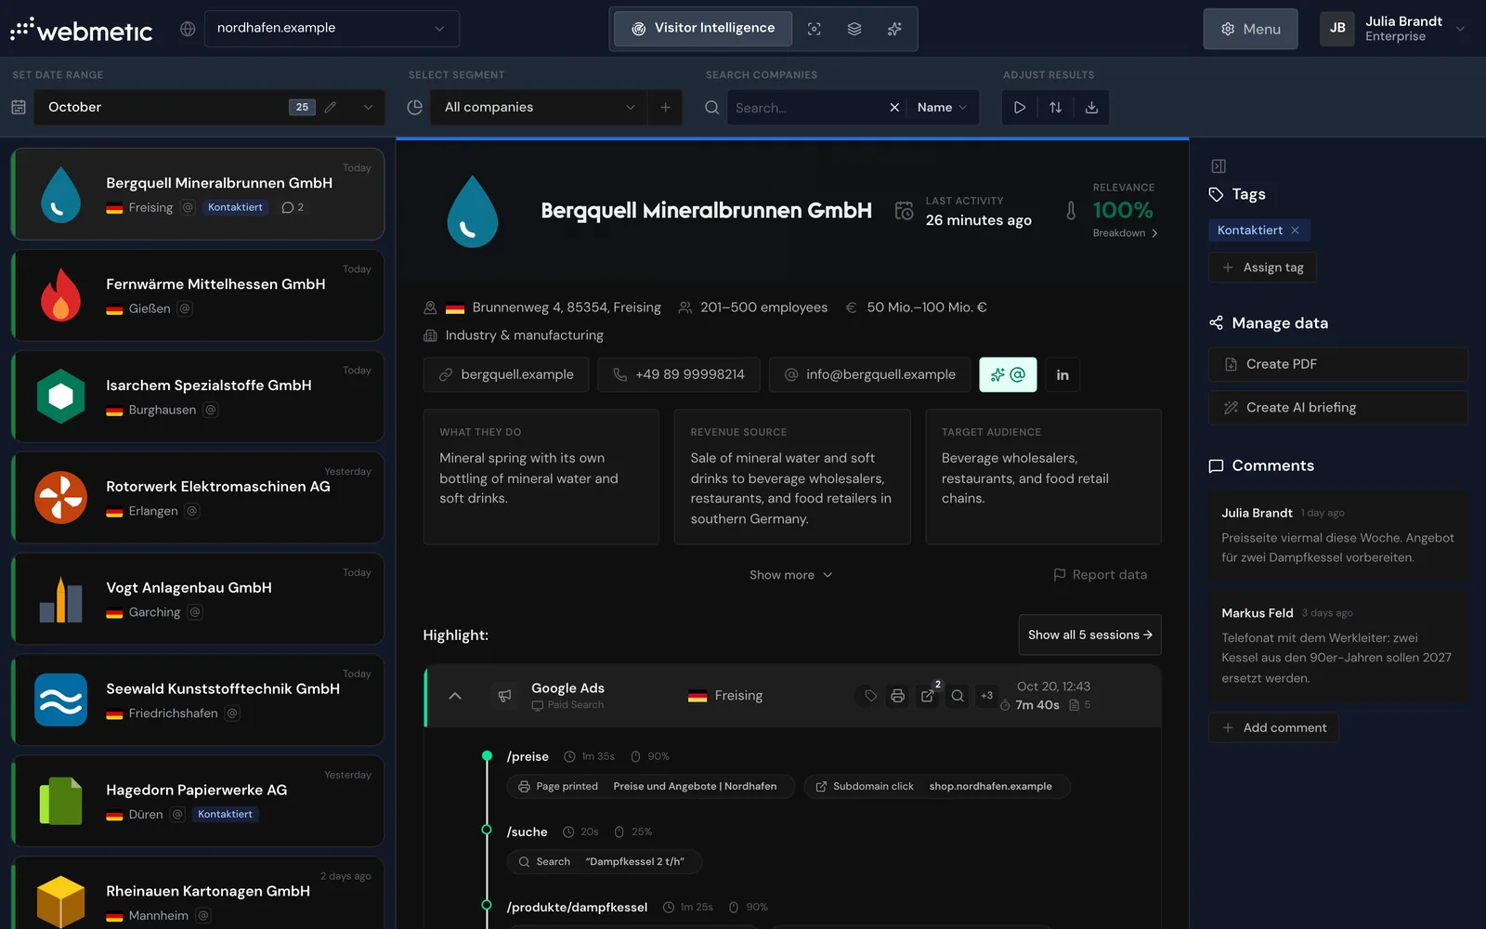
Task: Remove the Kontaktiert tag
Action: point(1295,230)
